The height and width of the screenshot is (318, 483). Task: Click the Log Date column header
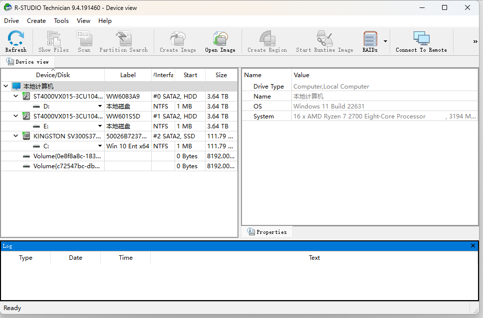pyautogui.click(x=75, y=257)
